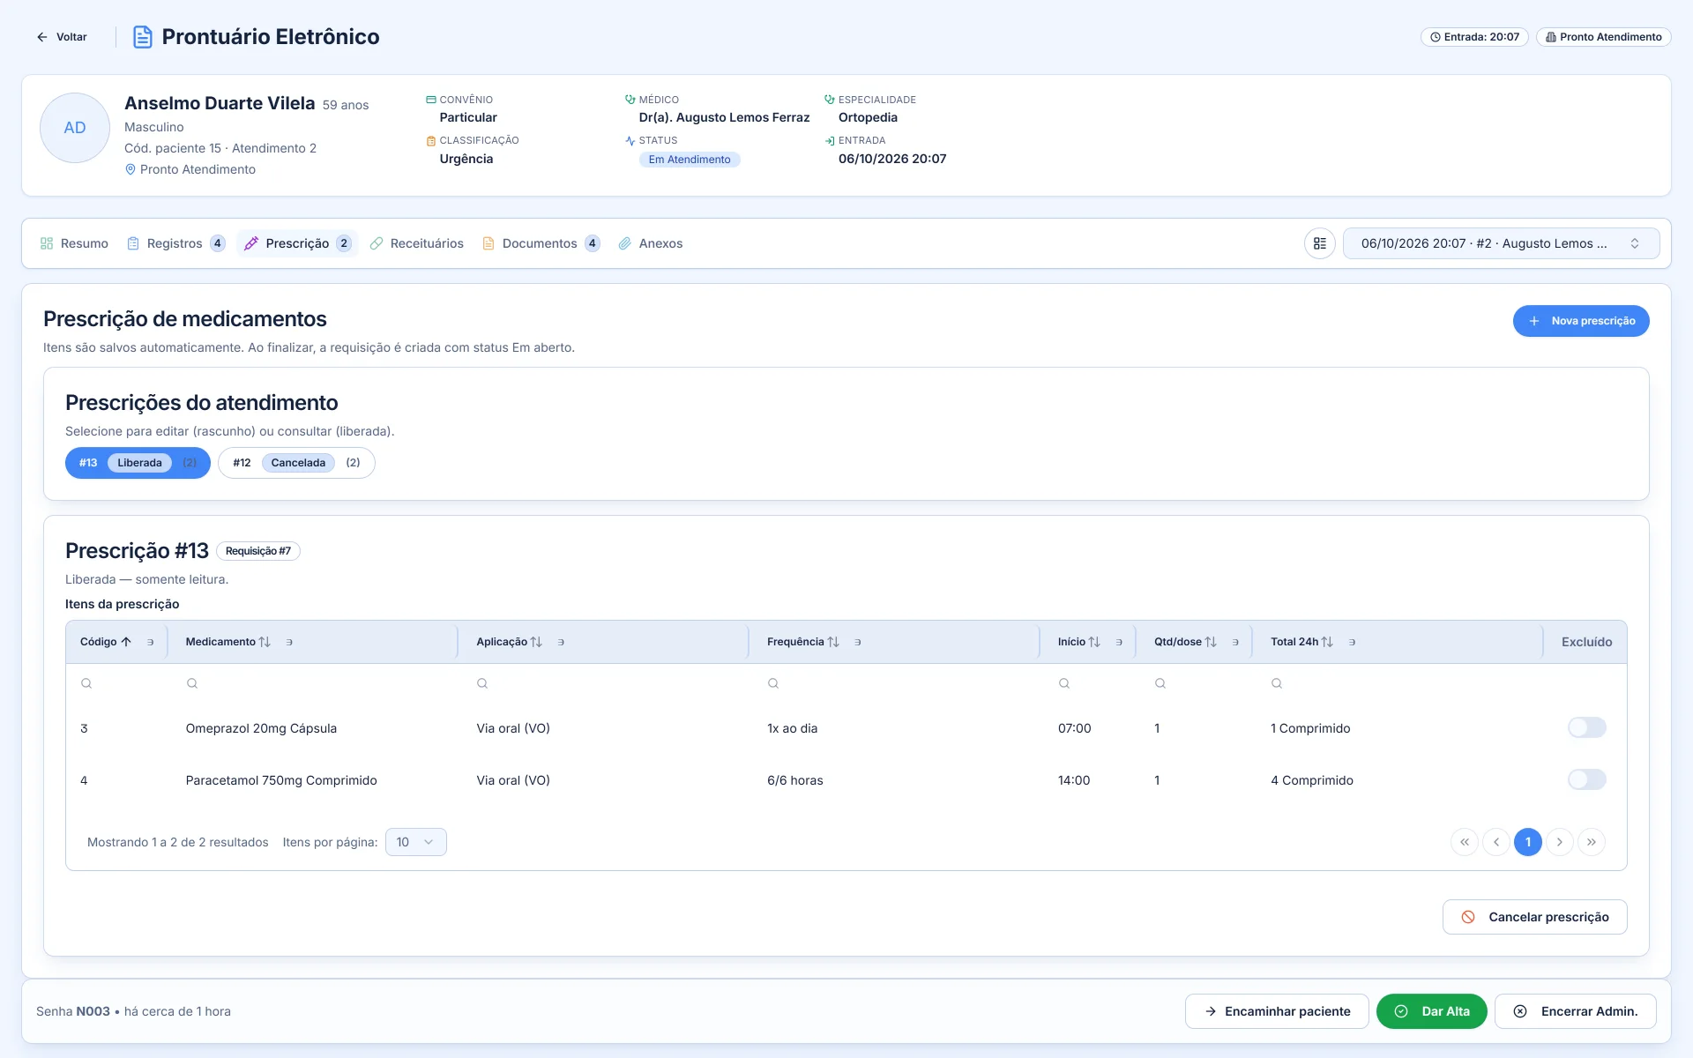Viewport: 1693px width, 1058px height.
Task: Click the ascending arrow on Código header
Action: 126,642
